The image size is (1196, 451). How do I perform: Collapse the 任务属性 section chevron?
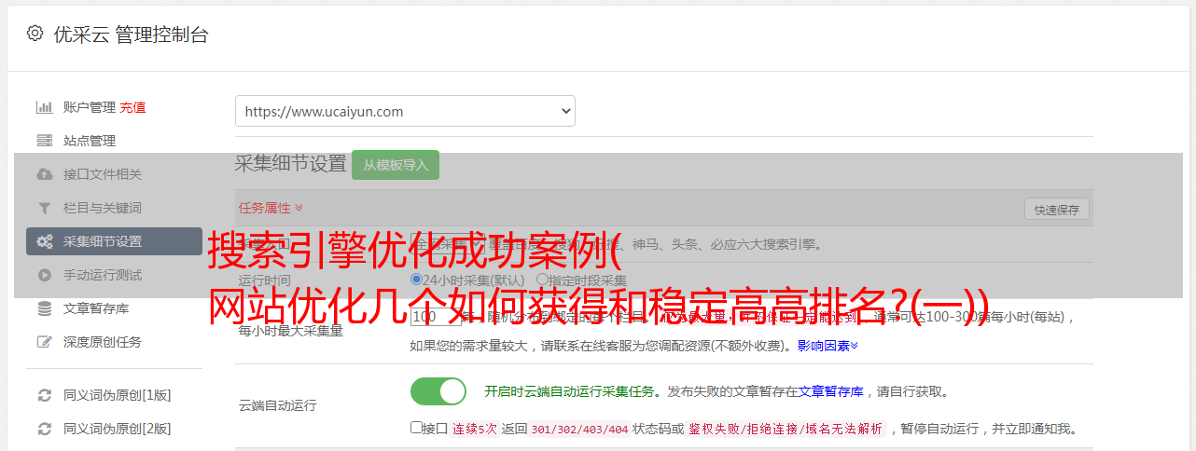299,208
